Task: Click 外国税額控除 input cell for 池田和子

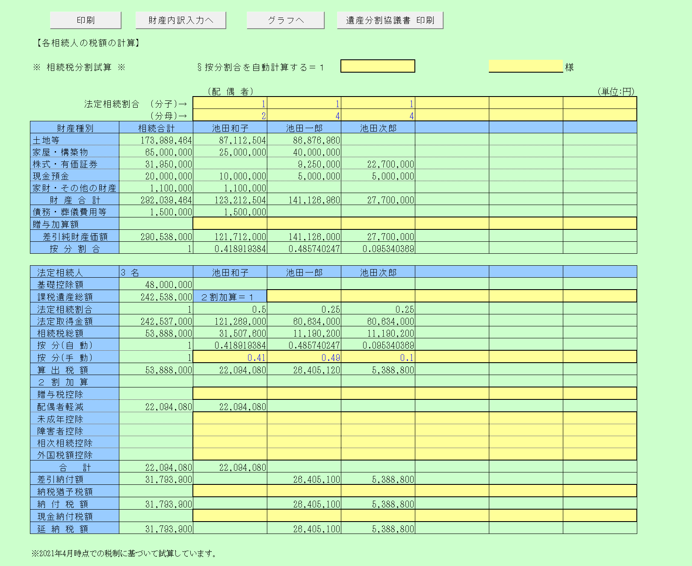Action: click(230, 454)
